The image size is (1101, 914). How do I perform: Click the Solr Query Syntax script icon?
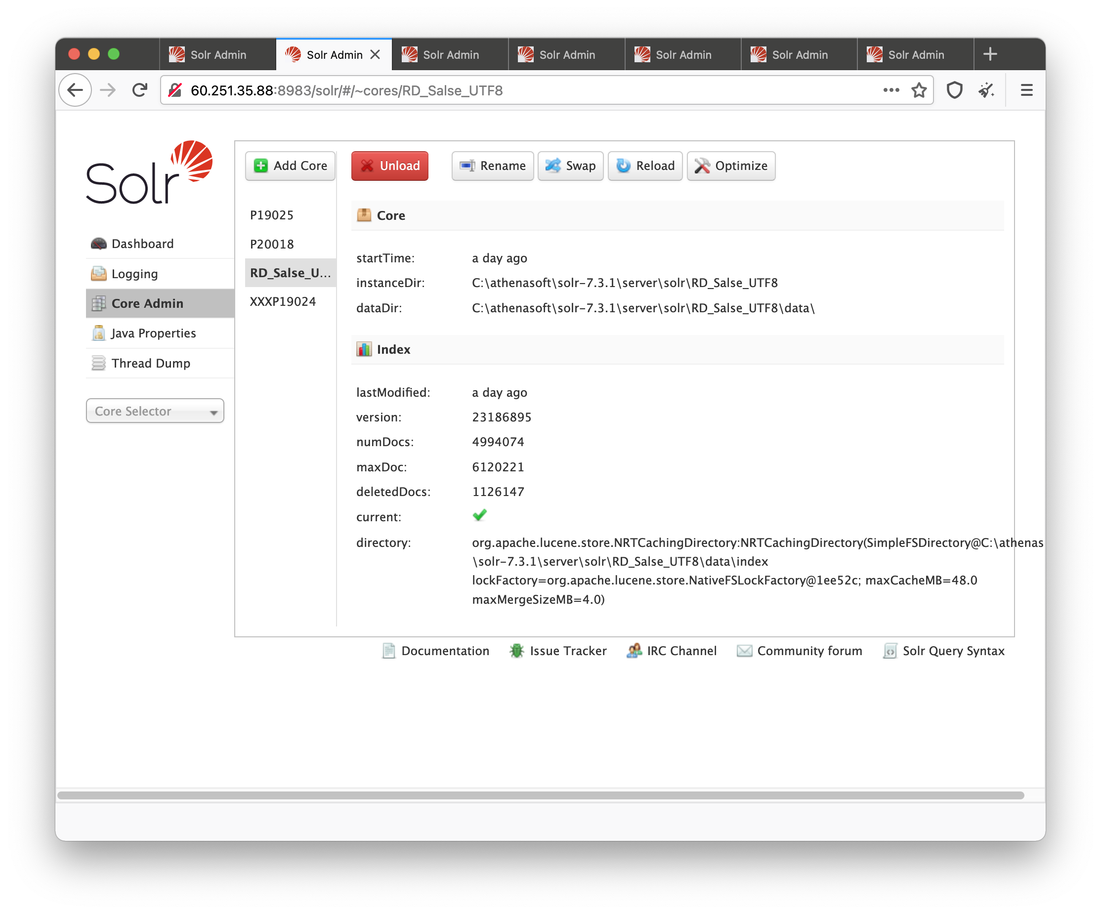pos(889,650)
